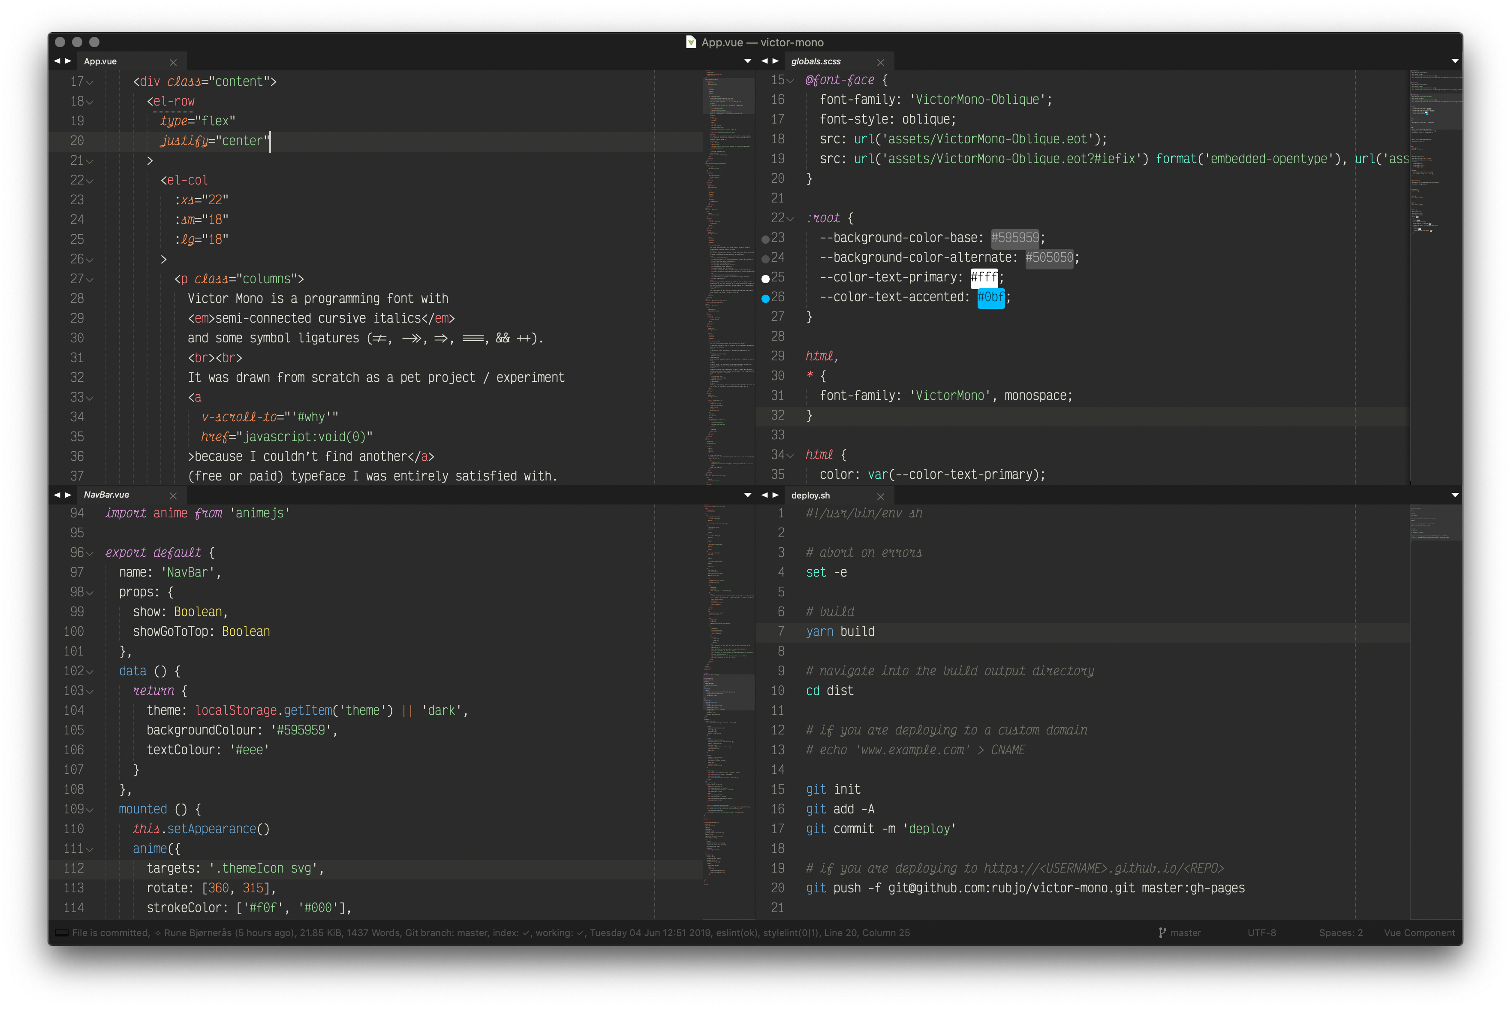Click the Spaces: 2 indentation setting
Viewport: 1511px width, 1009px height.
pyautogui.click(x=1341, y=933)
